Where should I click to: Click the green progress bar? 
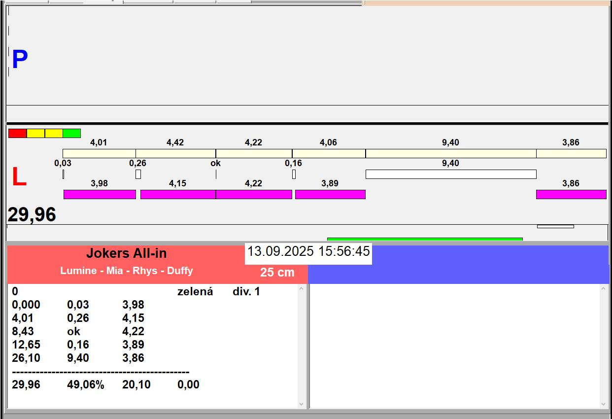point(424,239)
